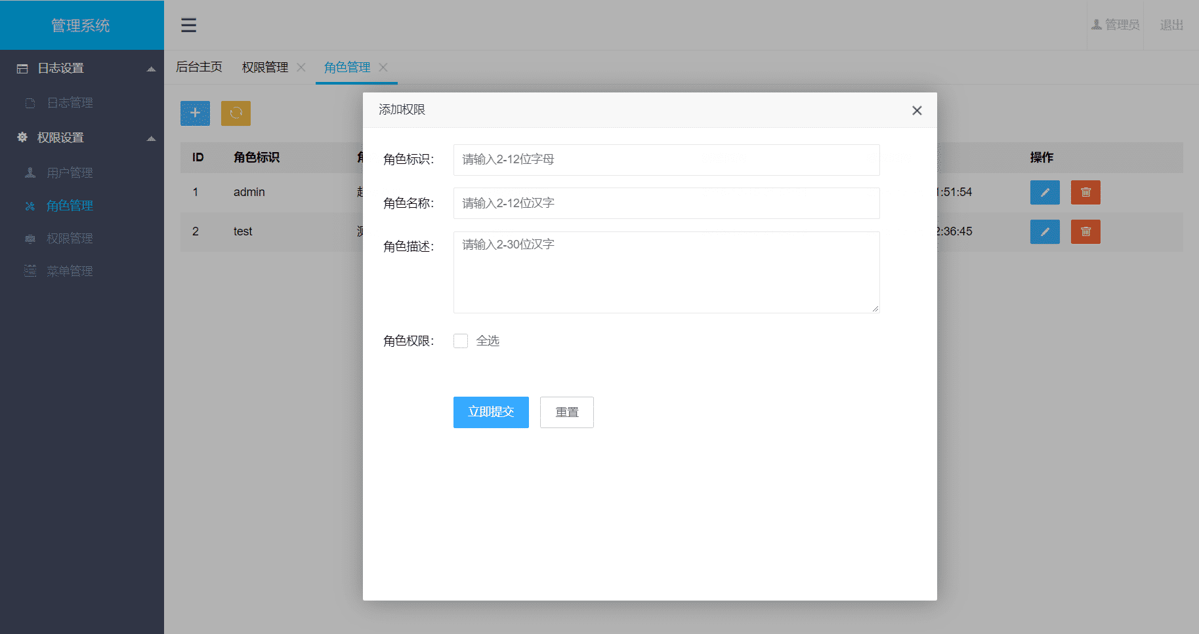Open the 管理员 user menu
The height and width of the screenshot is (634, 1199).
[1116, 25]
